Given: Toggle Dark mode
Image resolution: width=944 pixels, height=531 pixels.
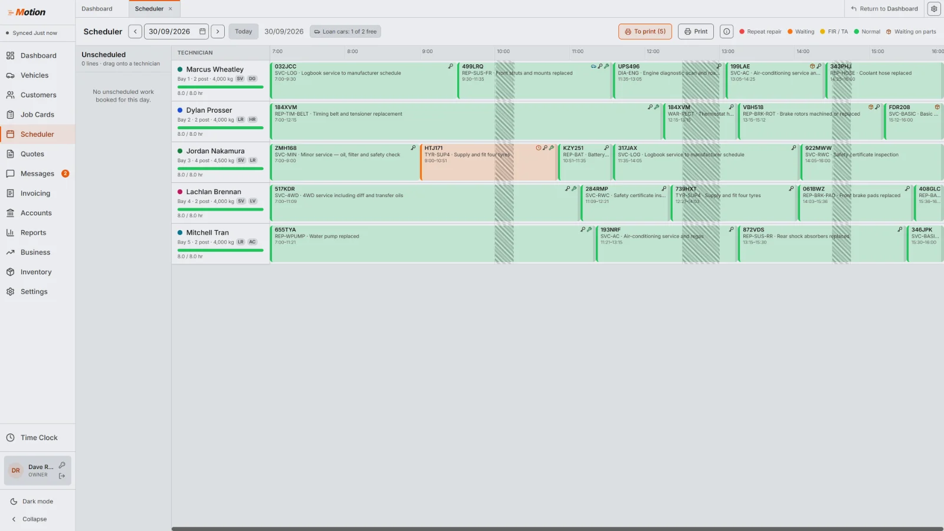Looking at the screenshot, I should [38, 501].
